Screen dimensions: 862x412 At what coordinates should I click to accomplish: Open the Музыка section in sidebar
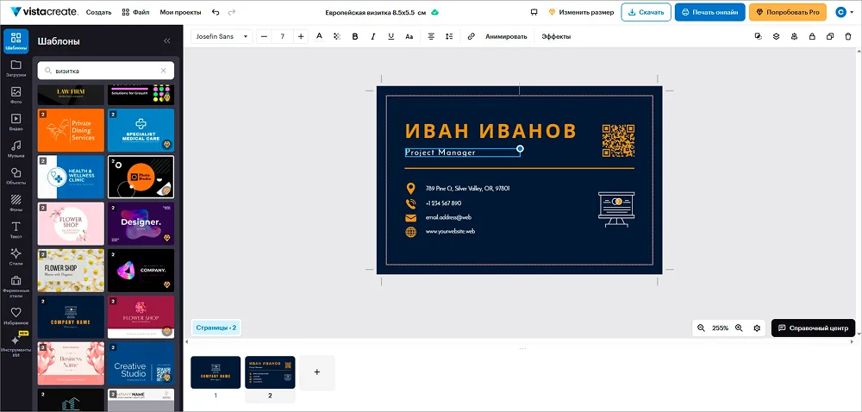pos(16,148)
